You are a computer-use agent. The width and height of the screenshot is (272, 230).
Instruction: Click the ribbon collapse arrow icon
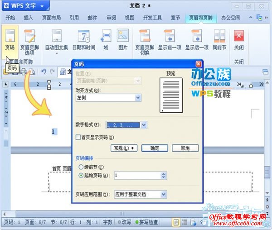point(251,18)
